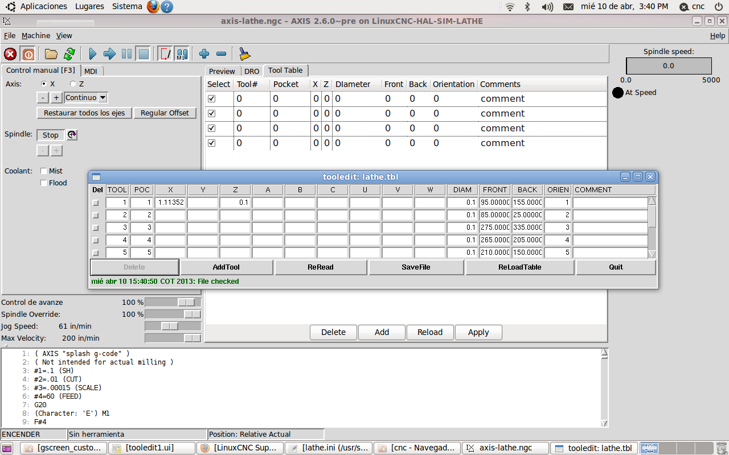Step through program with the arrow icon
729x455 pixels.
coord(109,54)
